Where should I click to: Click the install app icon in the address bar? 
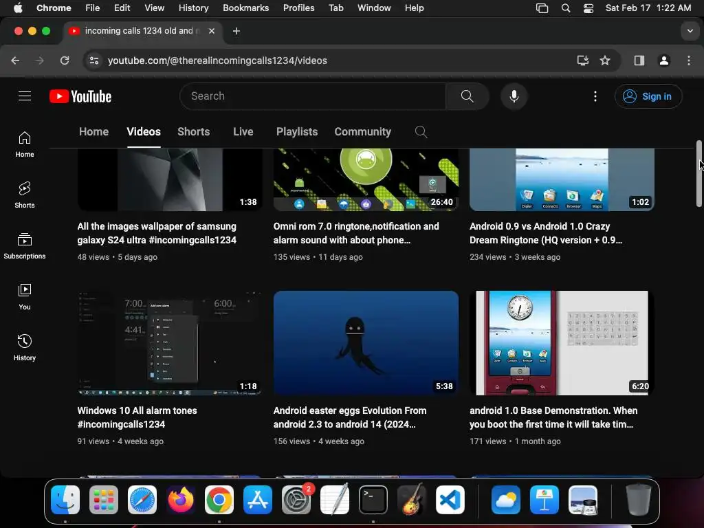(582, 60)
